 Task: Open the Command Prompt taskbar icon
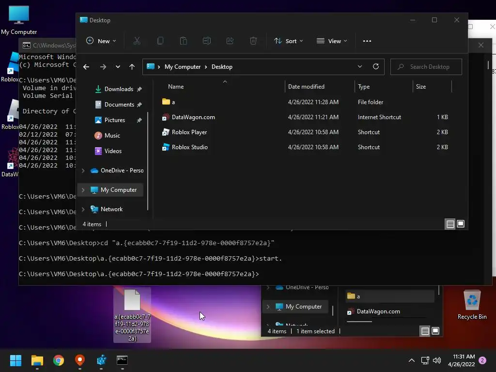click(122, 360)
